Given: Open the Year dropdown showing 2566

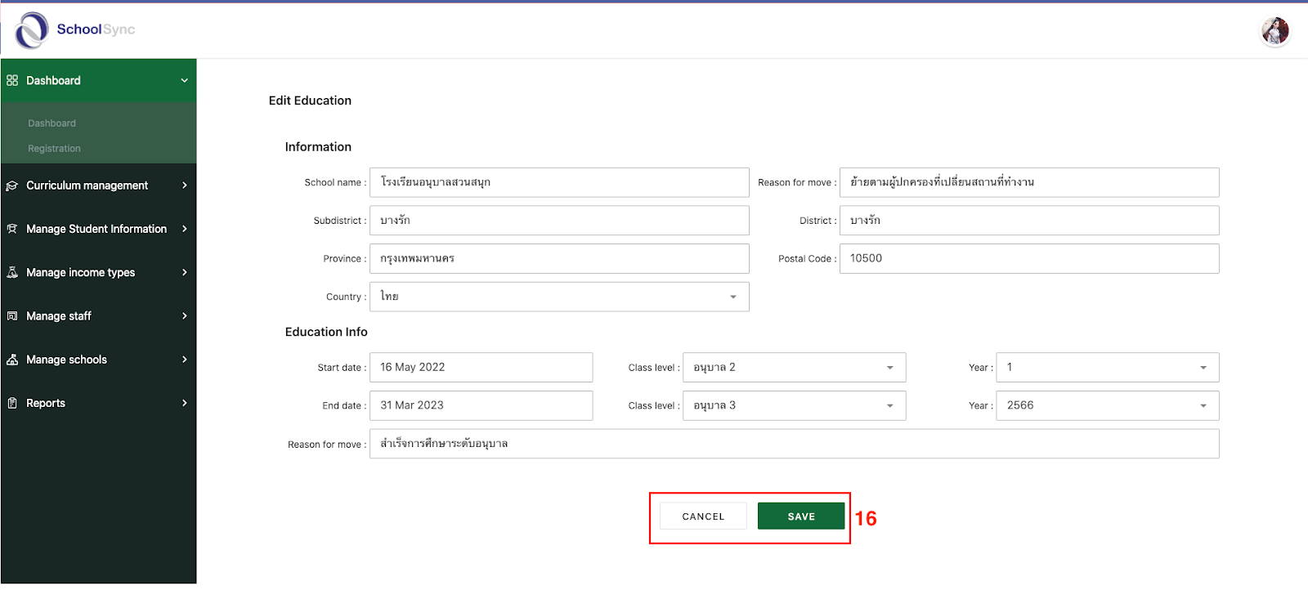Looking at the screenshot, I should coord(1108,405).
